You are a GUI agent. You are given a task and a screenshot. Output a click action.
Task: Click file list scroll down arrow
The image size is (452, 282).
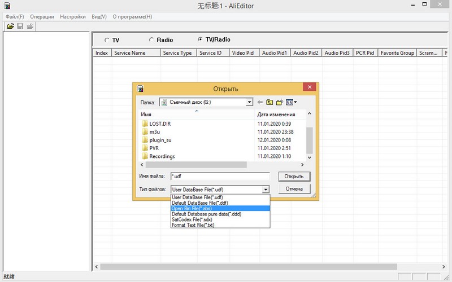point(309,157)
